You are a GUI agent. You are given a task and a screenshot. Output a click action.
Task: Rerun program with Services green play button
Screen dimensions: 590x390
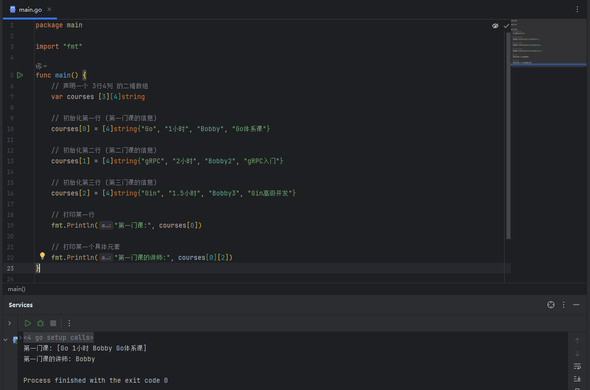(28, 323)
